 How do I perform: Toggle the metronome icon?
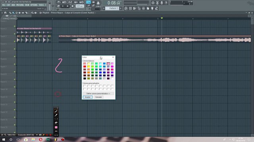pyautogui.click(x=58, y=2)
